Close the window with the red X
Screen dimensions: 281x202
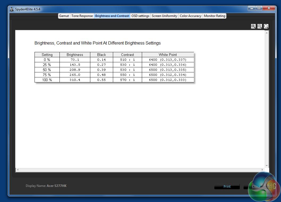[x=269, y=8]
